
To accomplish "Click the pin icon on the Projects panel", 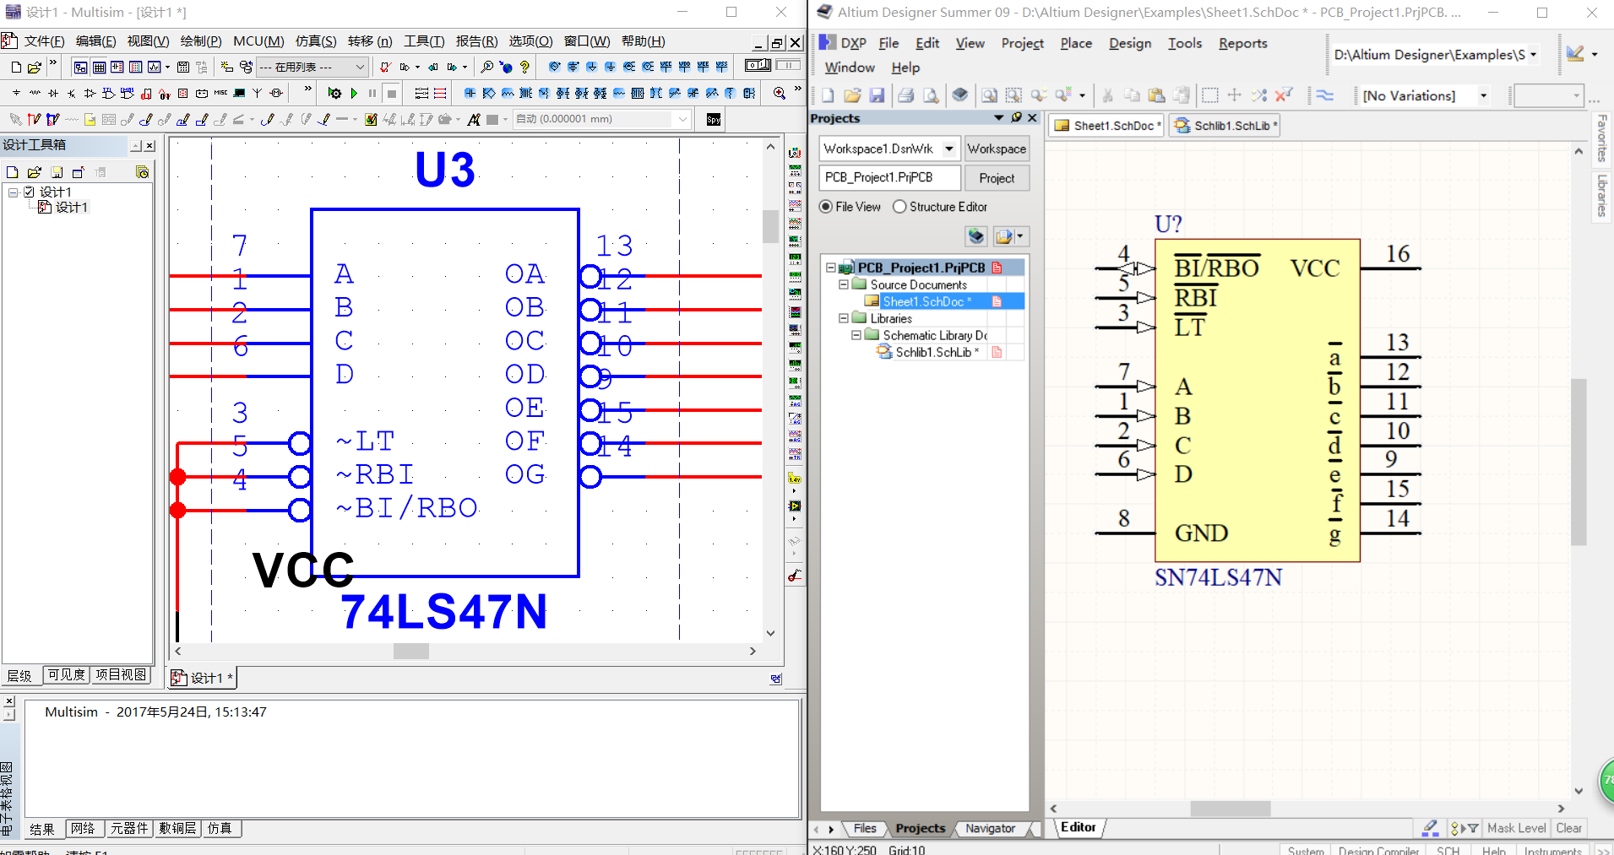I will pos(1016,117).
